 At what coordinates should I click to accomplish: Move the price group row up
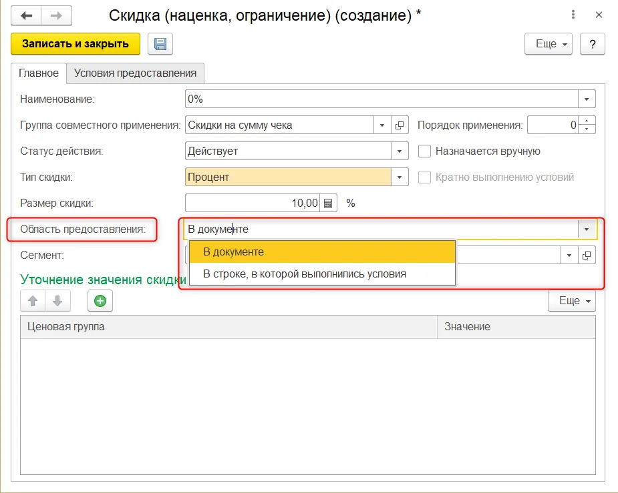[x=33, y=301]
